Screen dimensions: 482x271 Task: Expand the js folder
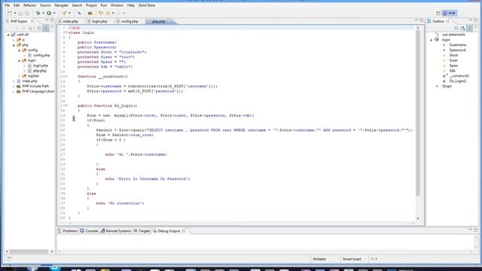14,40
